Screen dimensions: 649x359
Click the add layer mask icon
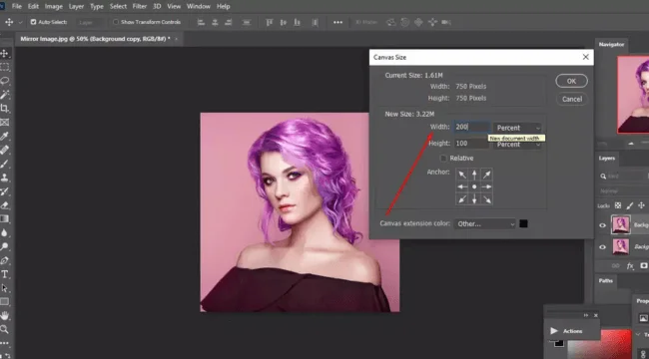tap(644, 266)
